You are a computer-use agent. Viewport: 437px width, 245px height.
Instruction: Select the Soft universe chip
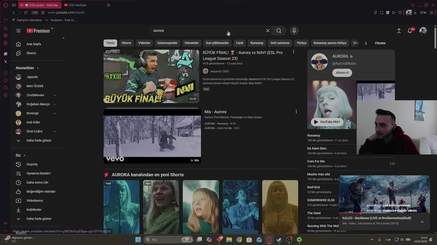pos(280,43)
